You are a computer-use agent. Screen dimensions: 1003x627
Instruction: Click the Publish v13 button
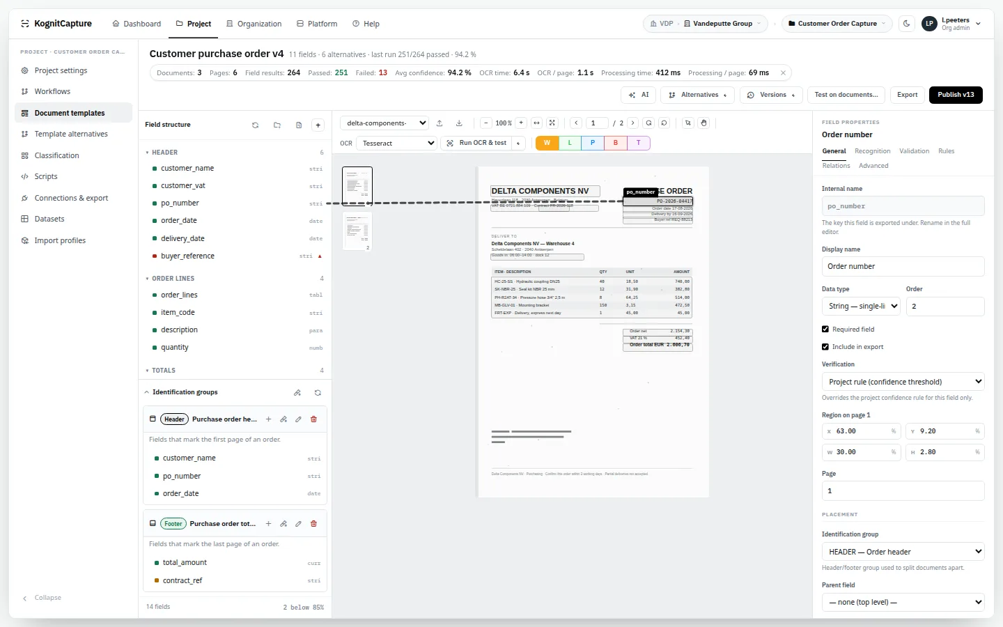tap(956, 95)
